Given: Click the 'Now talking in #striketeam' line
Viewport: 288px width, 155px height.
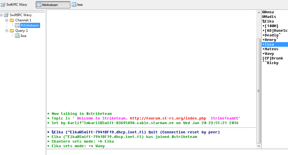Looking at the screenshot, I should coord(79,114).
